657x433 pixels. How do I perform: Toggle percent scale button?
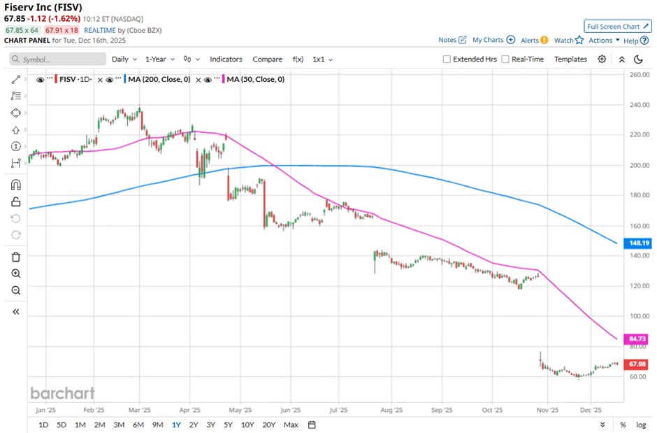[x=623, y=425]
